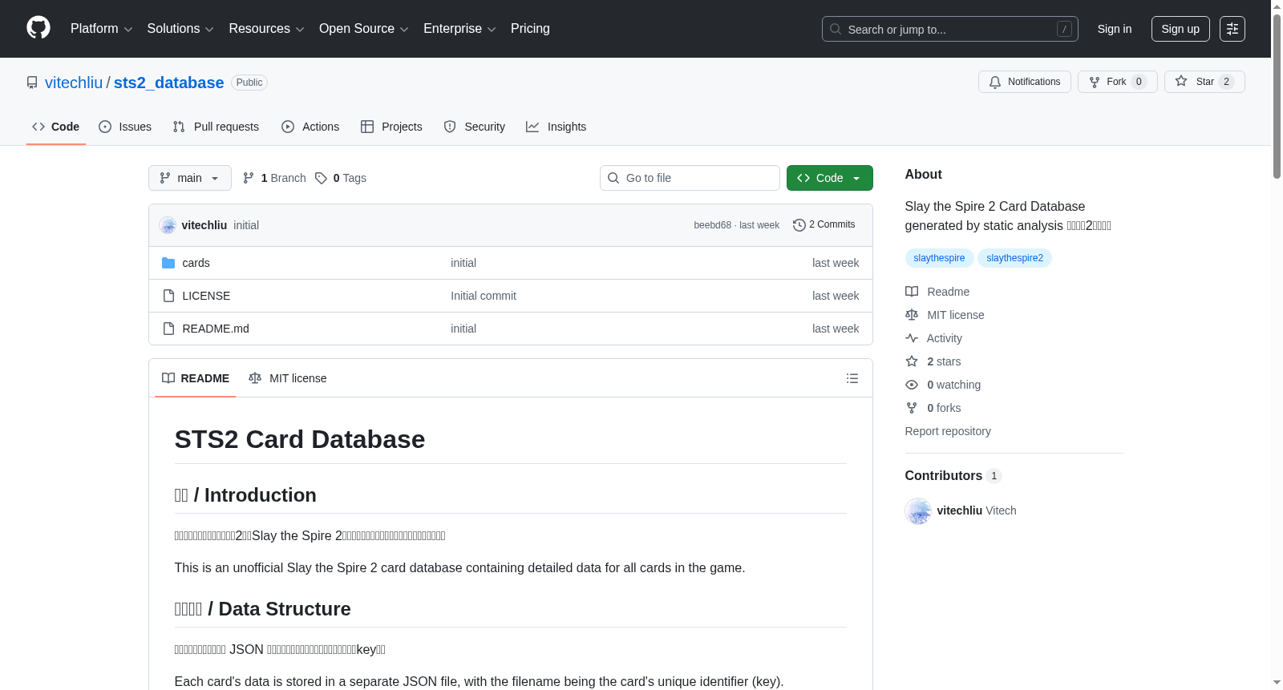Screen dimensions: 1283x690
Task: Open the README outline list icon
Action: [852, 378]
